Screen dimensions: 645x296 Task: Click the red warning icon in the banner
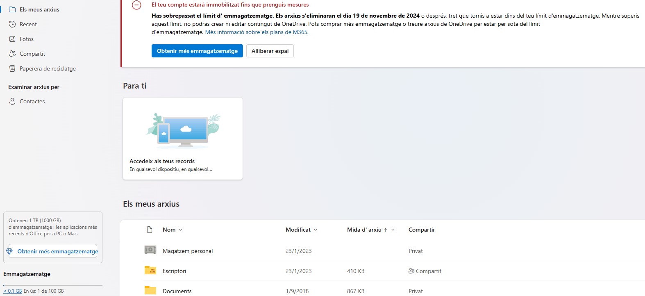[x=136, y=5]
